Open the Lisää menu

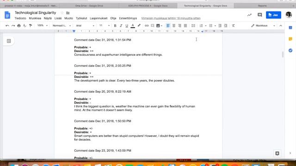[x=58, y=18]
